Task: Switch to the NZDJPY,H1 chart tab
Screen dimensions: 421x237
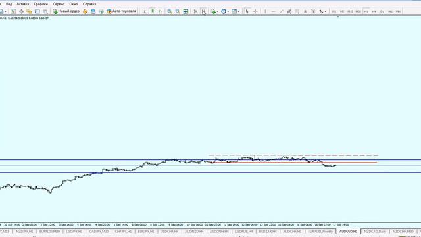Action: pos(24,231)
